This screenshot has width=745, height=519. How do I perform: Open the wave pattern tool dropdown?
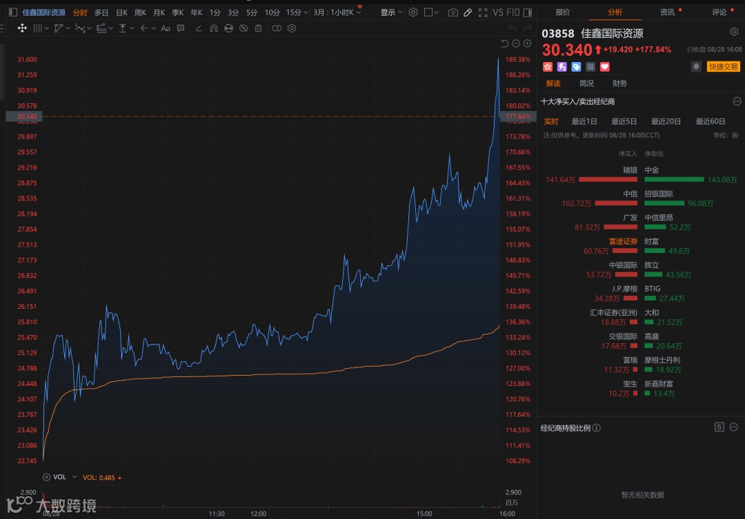(83, 28)
